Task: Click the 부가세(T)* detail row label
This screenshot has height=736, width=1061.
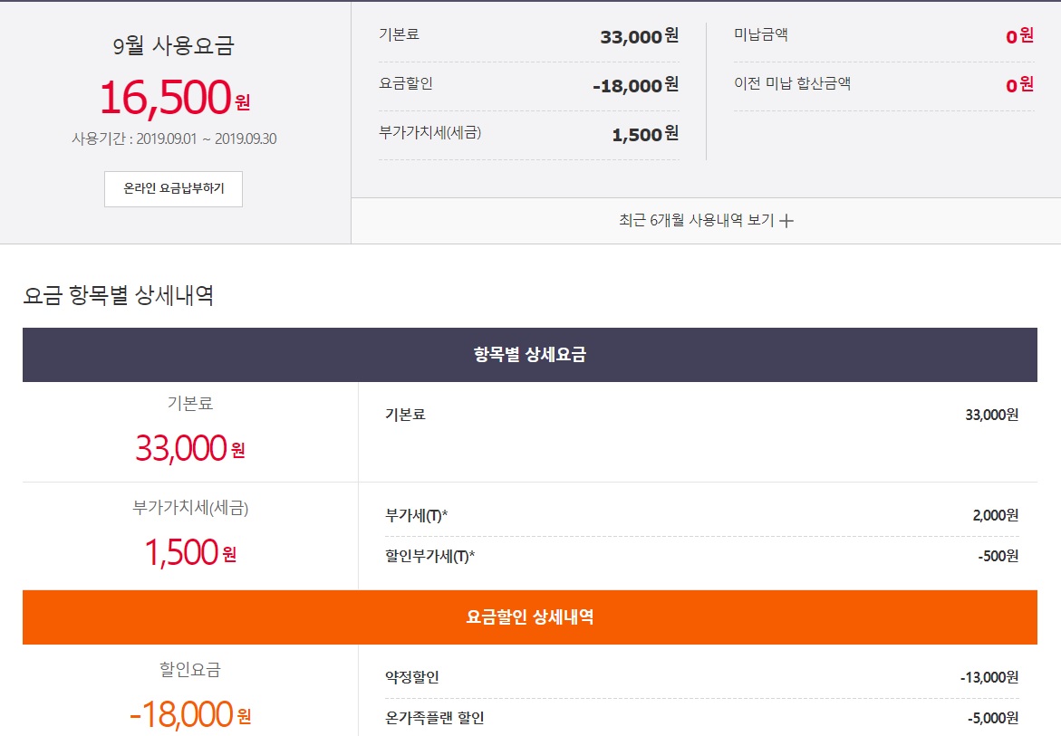Action: pos(417,515)
